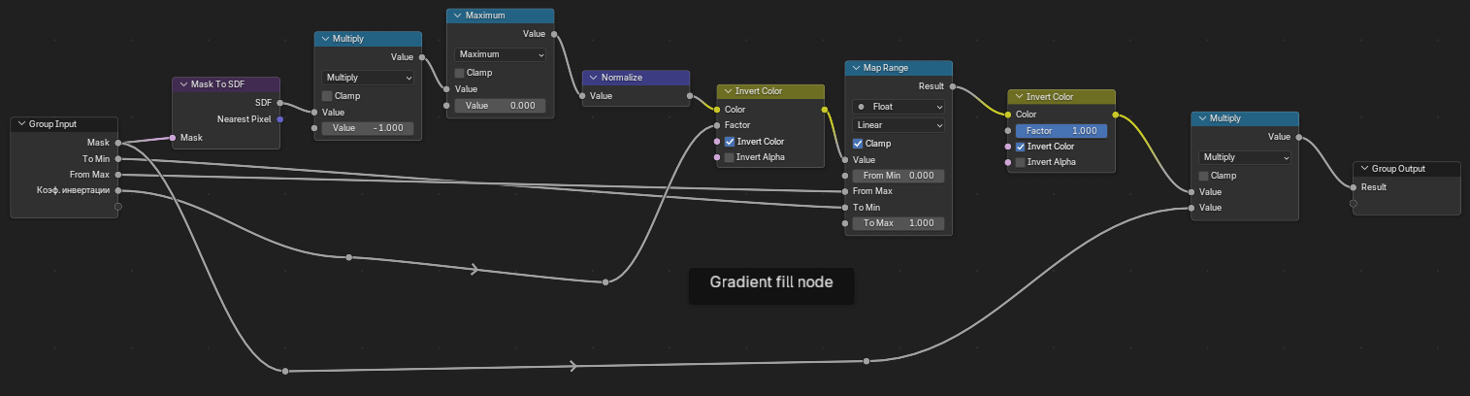Click the Value input socket on Map Range
1470x396 pixels.
pos(844,159)
